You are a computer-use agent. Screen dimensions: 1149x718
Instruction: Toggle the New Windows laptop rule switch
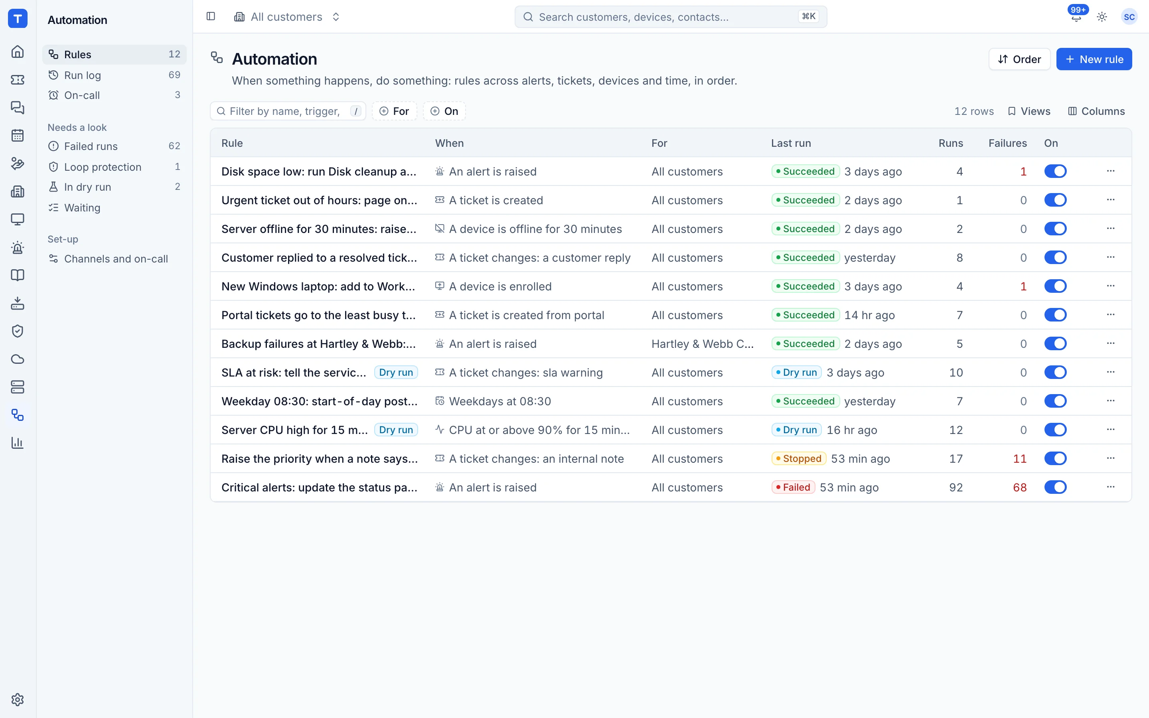(1055, 286)
